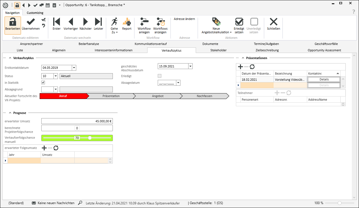
Task: Collapse the Präsentationen section
Action: (243, 58)
